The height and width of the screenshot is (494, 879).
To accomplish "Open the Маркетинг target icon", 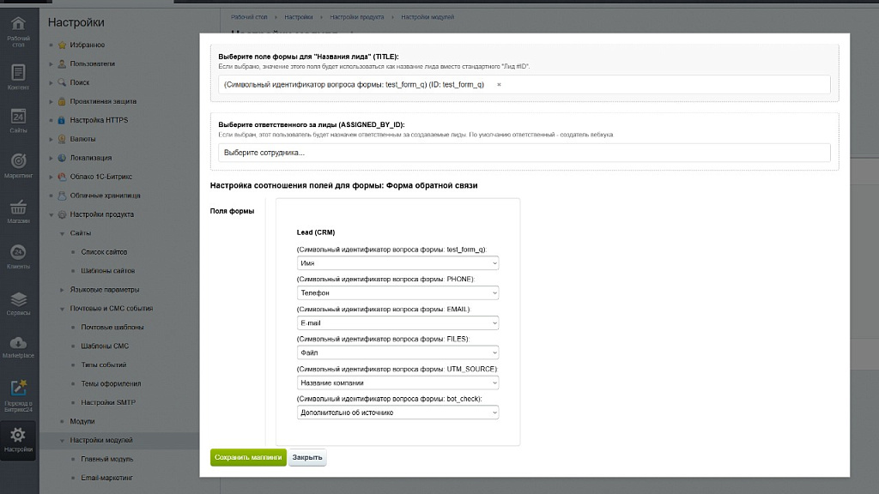I will (x=18, y=161).
